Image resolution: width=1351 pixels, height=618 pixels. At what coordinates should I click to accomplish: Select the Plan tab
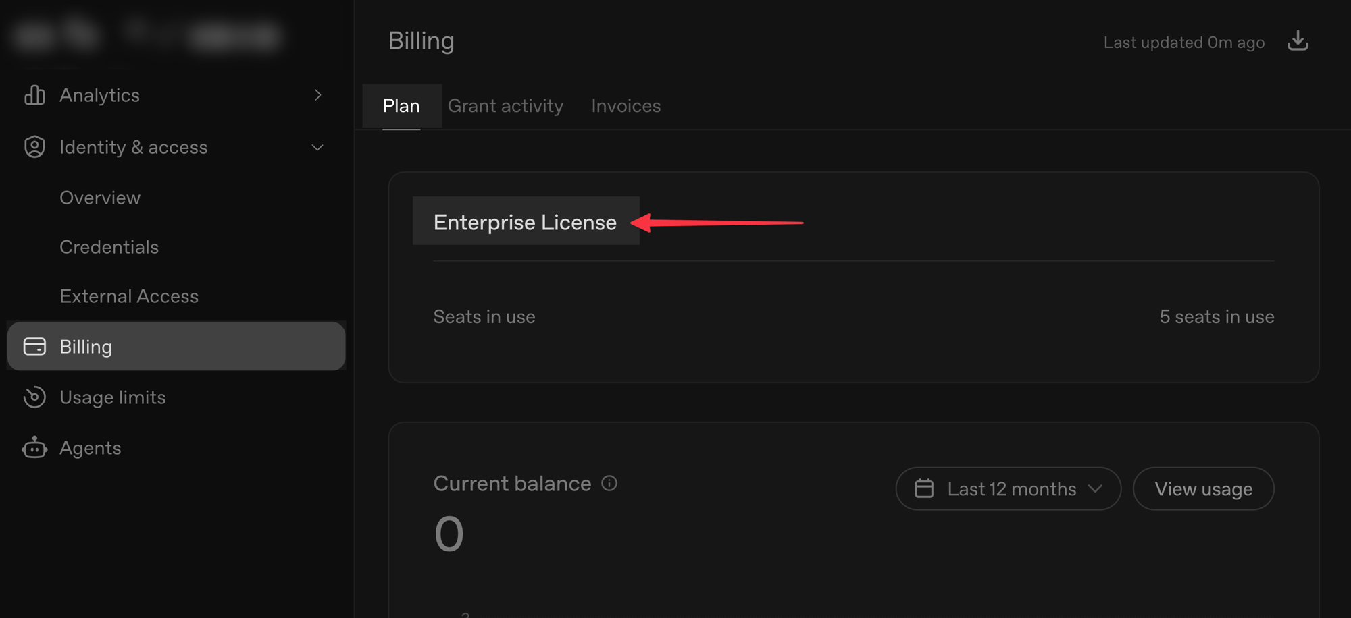402,106
